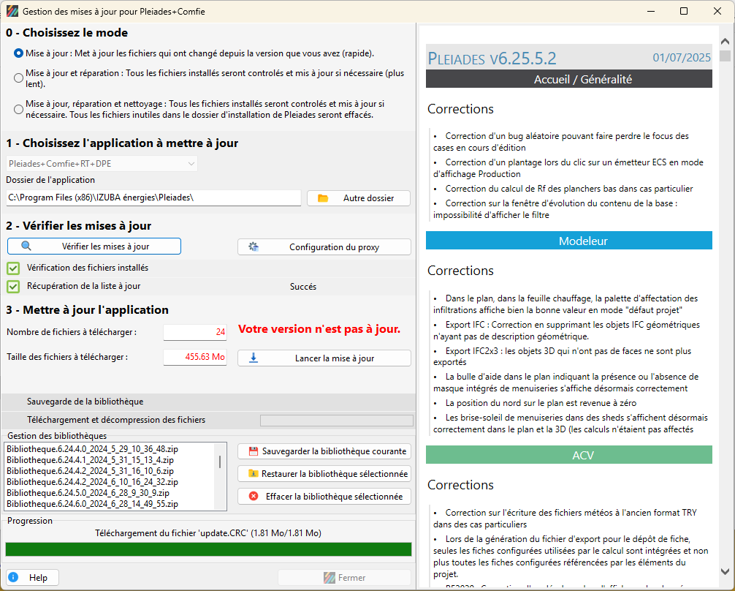The height and width of the screenshot is (591, 735).
Task: Select Bibliotheque.6.24.5.0_2024_6_28_9_30_9.zip
Action: click(88, 493)
